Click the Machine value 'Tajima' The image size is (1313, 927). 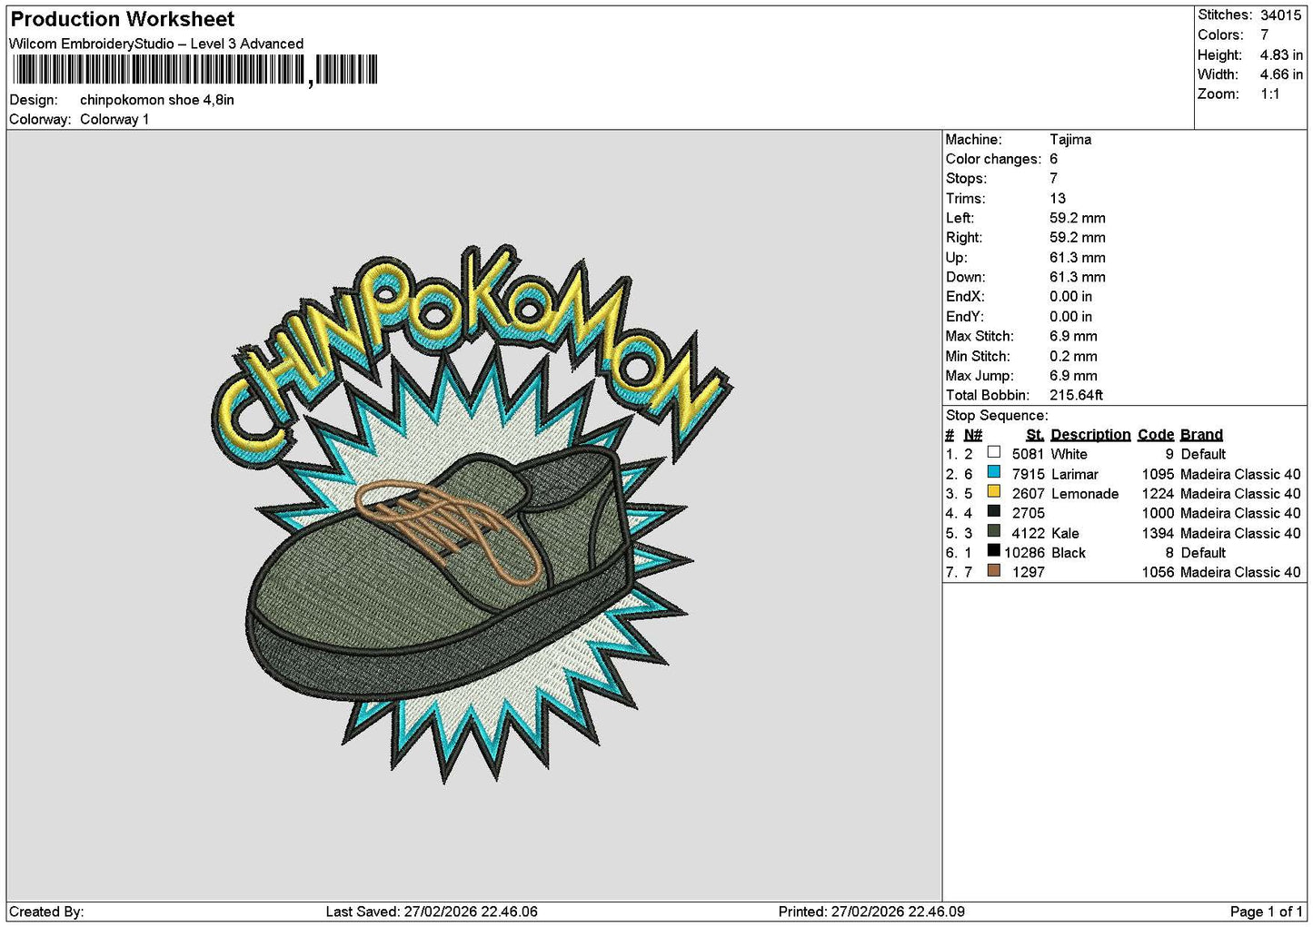[x=1070, y=140]
